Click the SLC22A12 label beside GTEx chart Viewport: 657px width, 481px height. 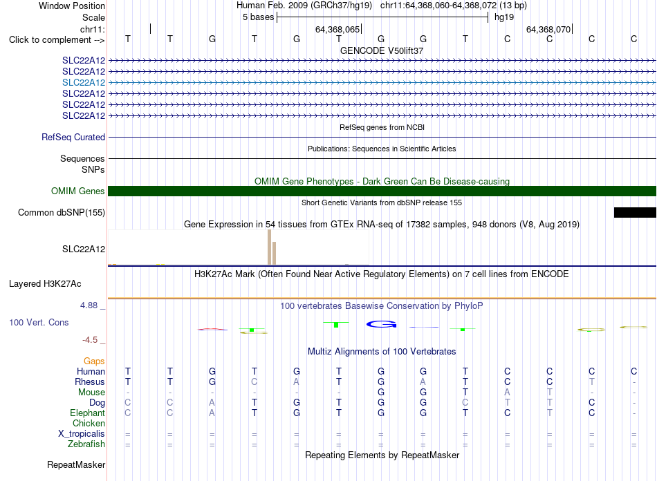(x=84, y=249)
